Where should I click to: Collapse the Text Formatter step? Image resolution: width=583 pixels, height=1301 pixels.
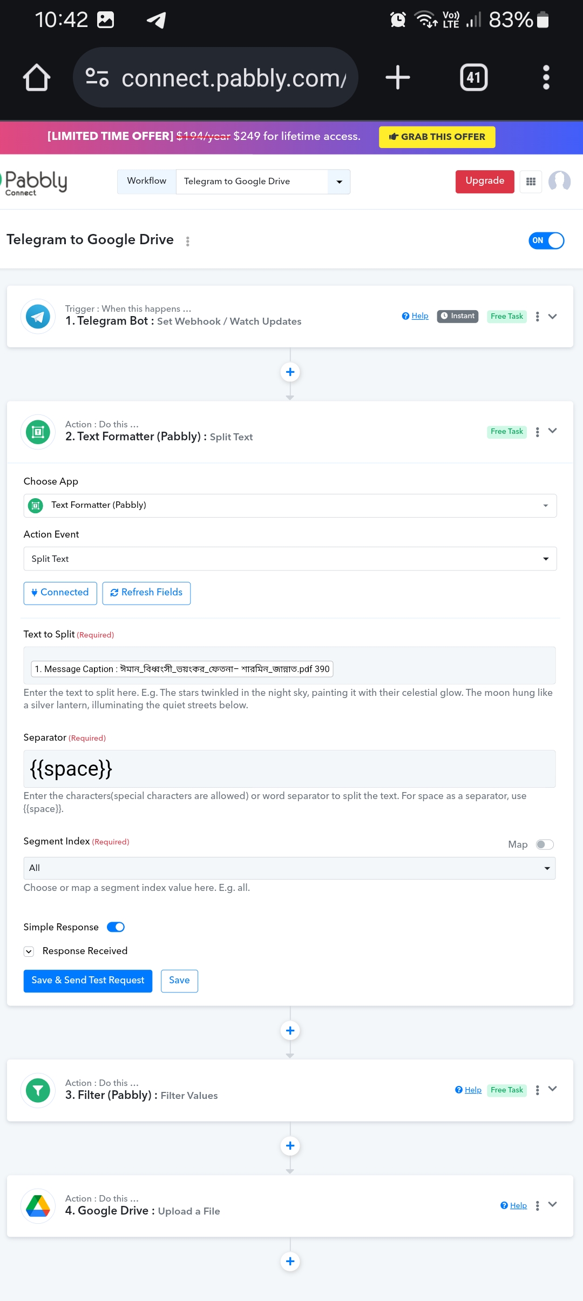click(x=552, y=431)
